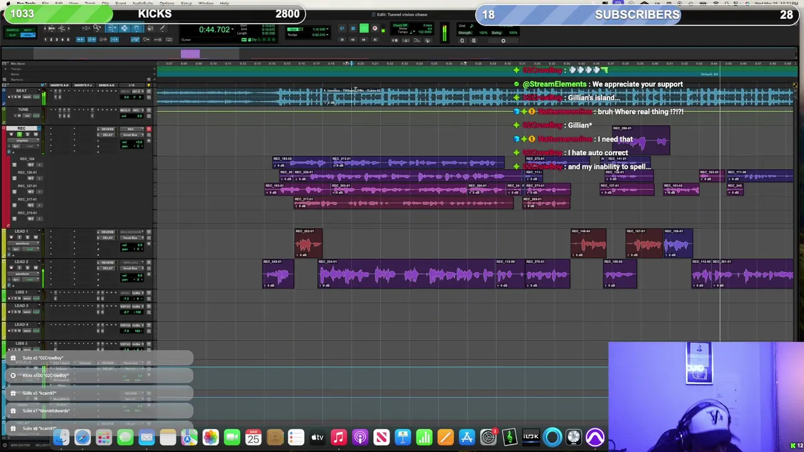Enable Slip edit mode
The width and height of the screenshot is (804, 452).
click(12, 35)
